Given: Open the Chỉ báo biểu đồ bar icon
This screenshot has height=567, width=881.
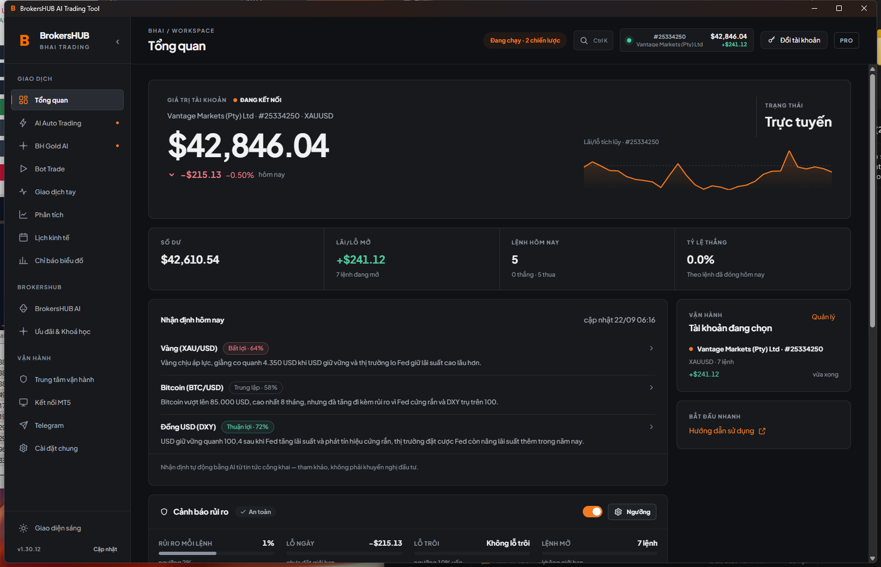Looking at the screenshot, I should click(x=23, y=260).
